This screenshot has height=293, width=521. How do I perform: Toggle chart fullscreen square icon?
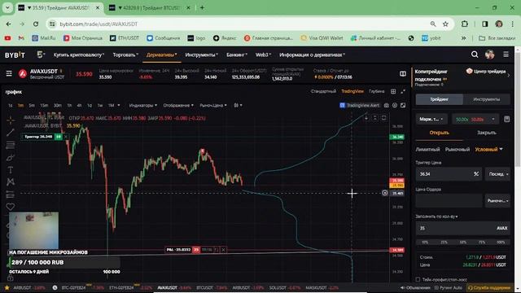point(403,105)
